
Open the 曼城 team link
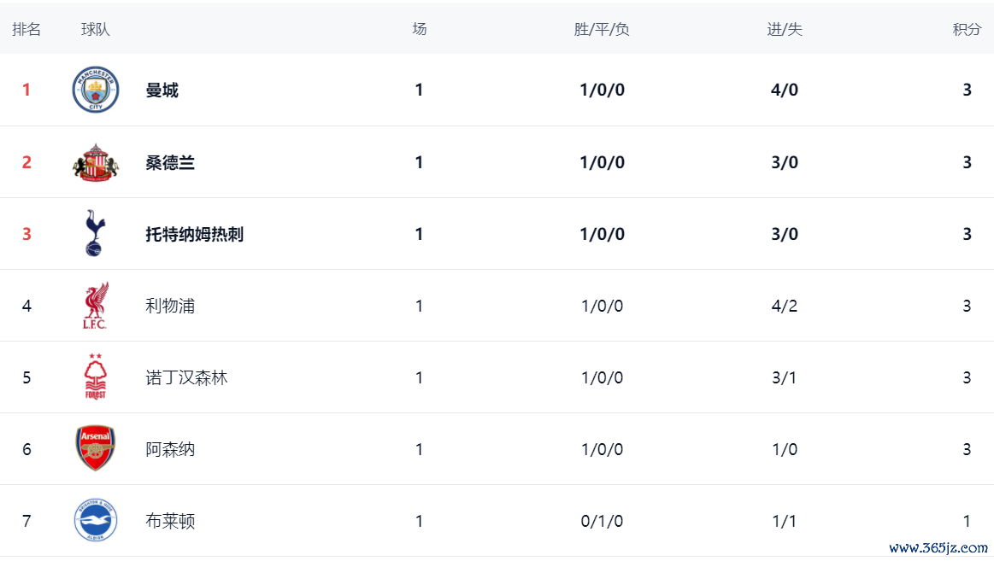coord(162,91)
